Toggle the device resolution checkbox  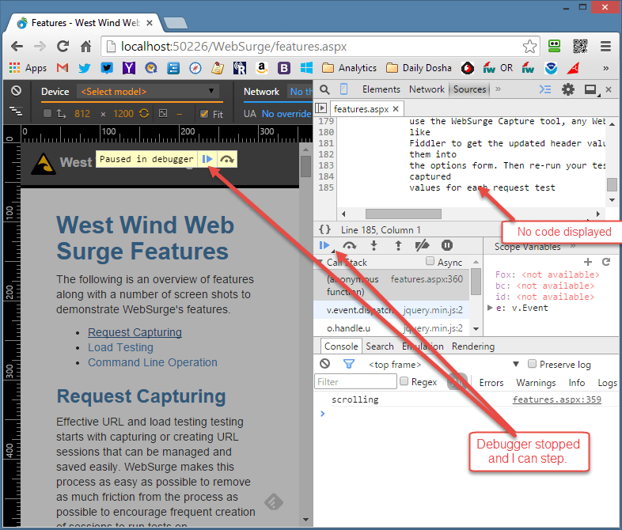point(47,113)
